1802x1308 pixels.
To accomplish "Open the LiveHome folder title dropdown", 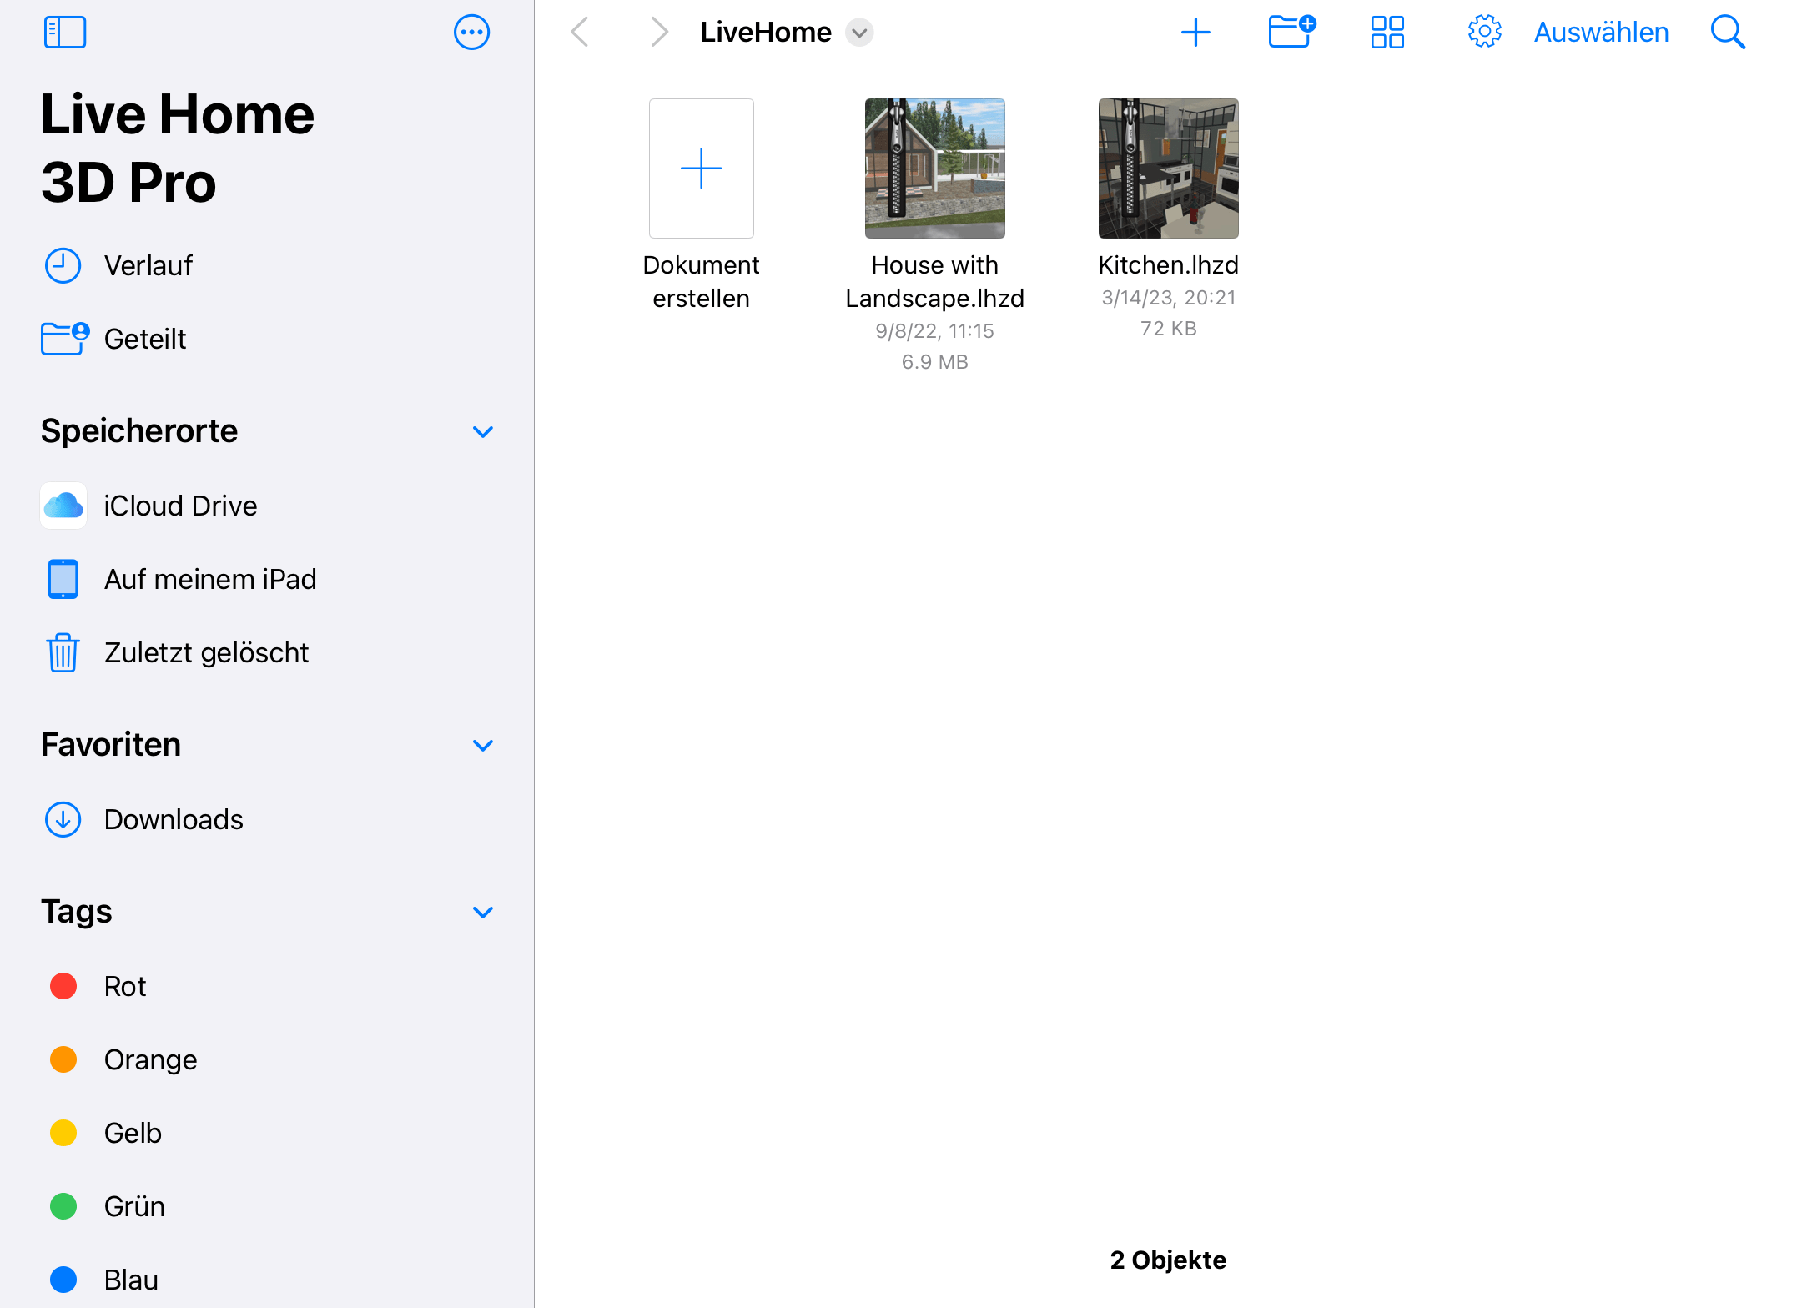I will coord(859,33).
